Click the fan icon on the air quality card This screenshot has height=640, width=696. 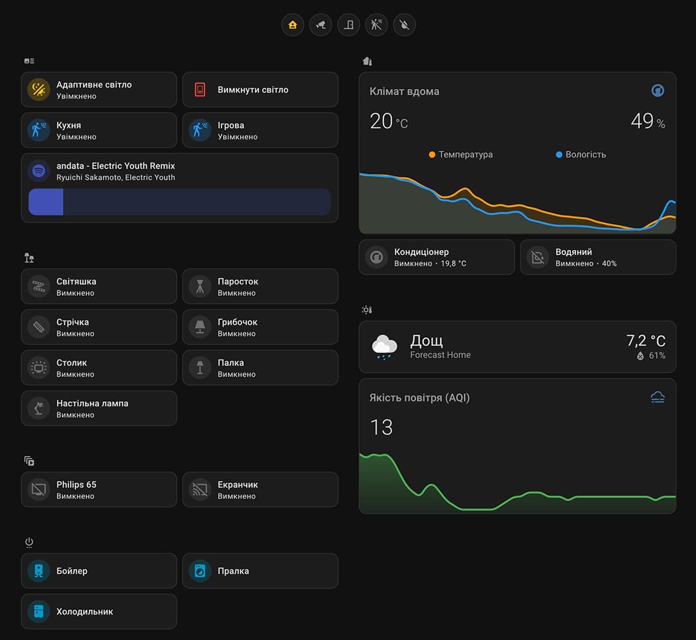tap(657, 396)
